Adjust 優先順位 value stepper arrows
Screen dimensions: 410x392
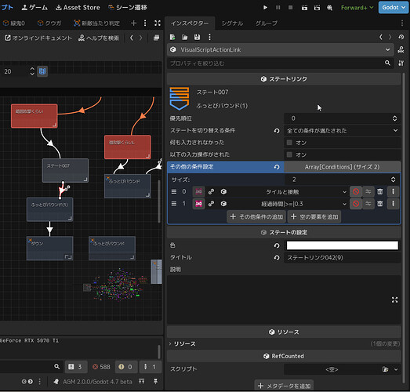(394, 118)
